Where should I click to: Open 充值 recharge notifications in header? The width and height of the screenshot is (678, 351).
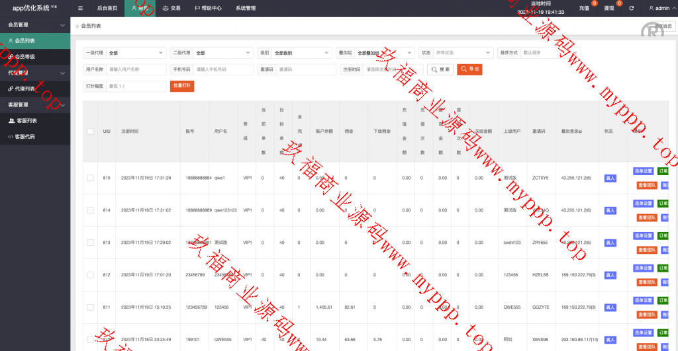coord(584,9)
